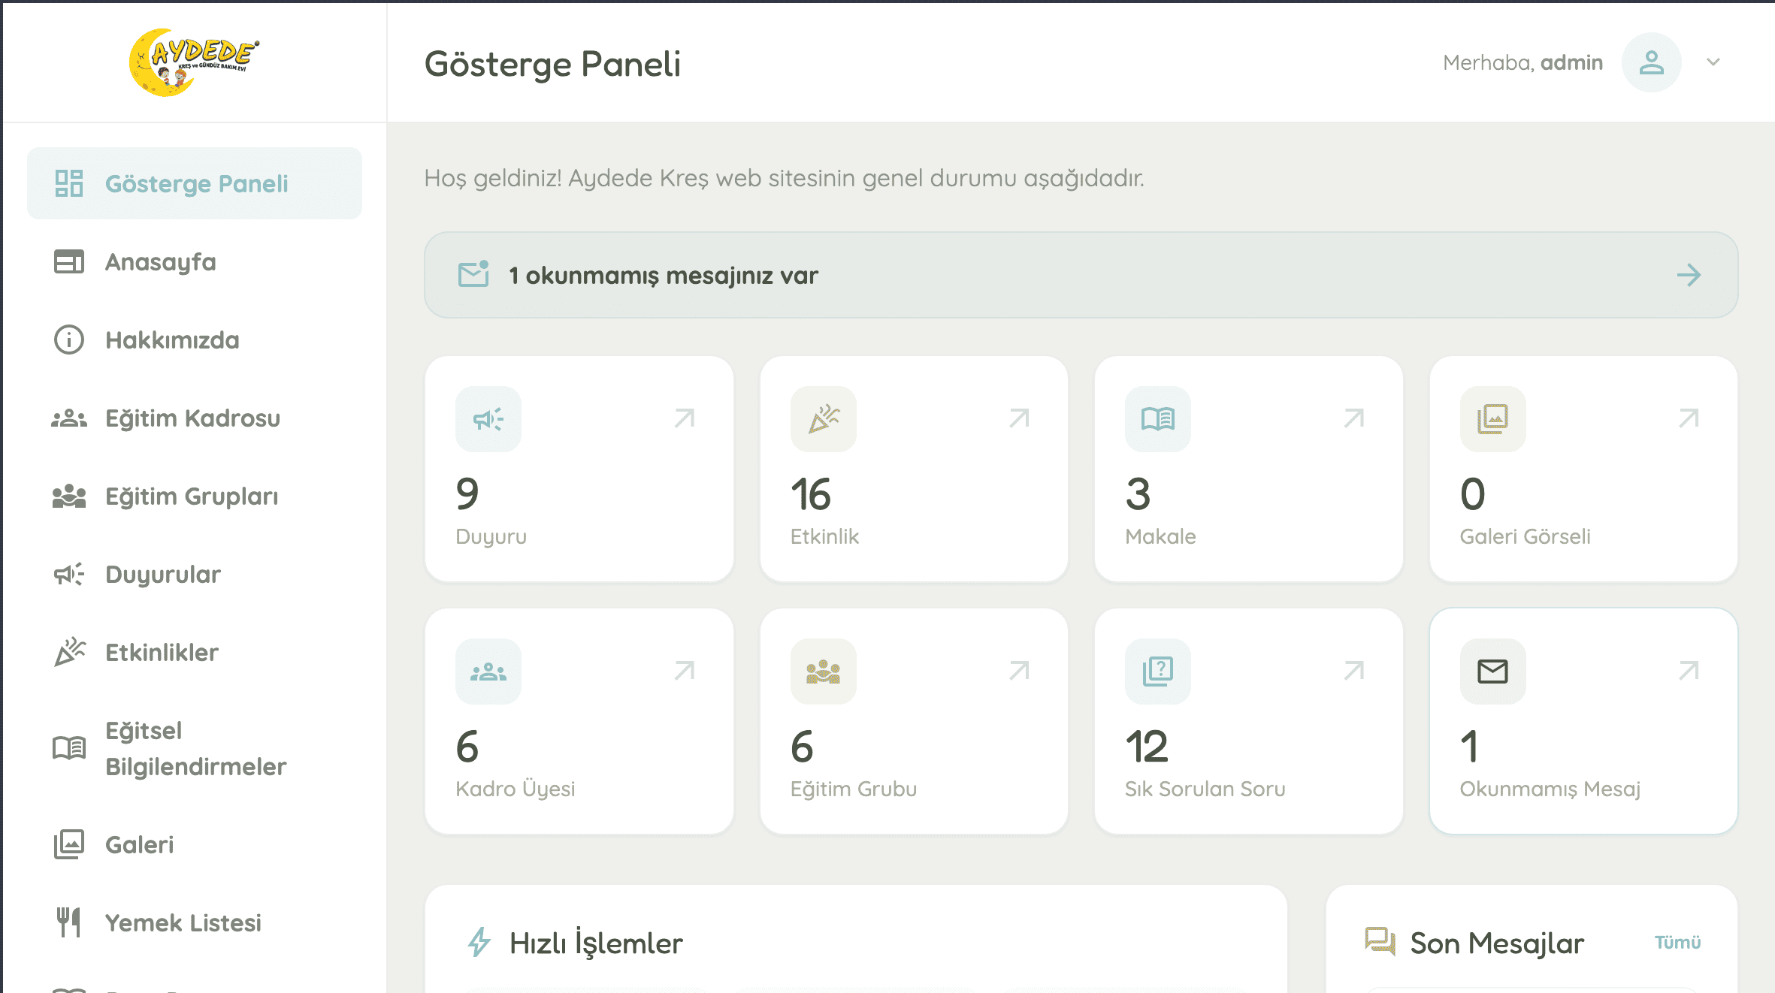The width and height of the screenshot is (1775, 993).
Task: Open Eğitim Kadrosu menu item
Action: tap(195, 418)
